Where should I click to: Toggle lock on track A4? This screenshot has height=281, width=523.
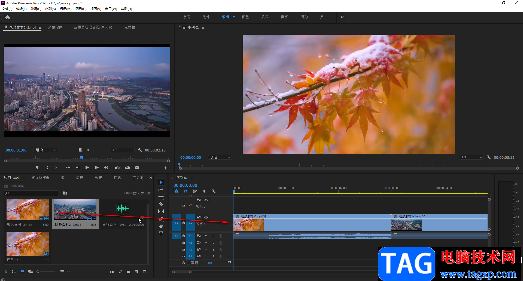click(x=184, y=256)
